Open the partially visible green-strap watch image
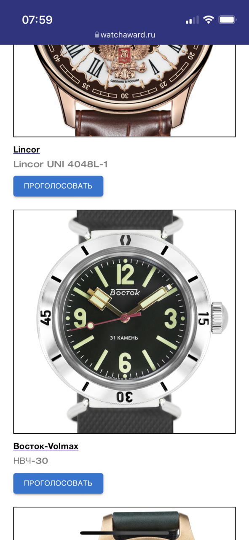The height and width of the screenshot is (540, 249). pyautogui.click(x=124, y=524)
